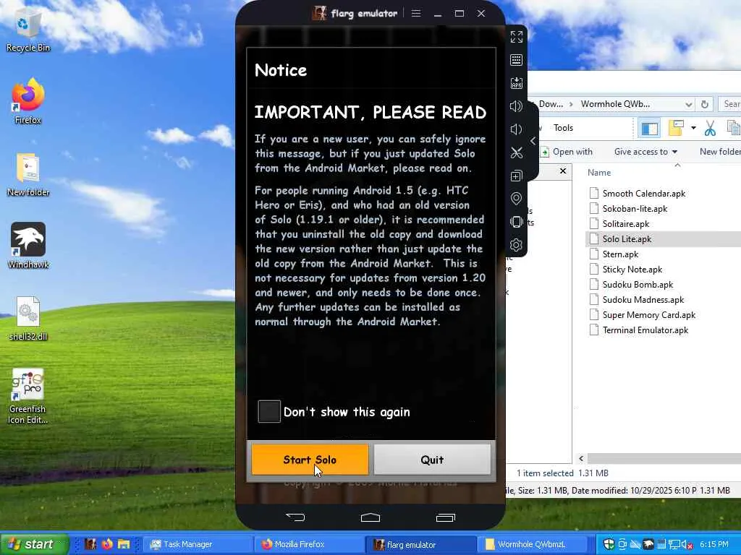The width and height of the screenshot is (741, 555).
Task: Close the Explorer navigation pane with X
Action: click(563, 171)
